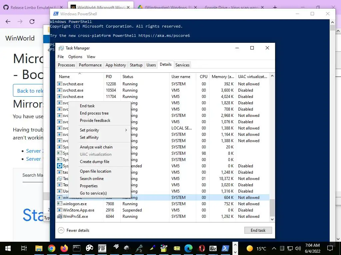Click the Task Manager title bar icon
This screenshot has height=255, width=341.
coord(61,48)
